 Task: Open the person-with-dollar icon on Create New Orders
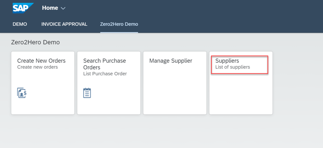click(x=22, y=93)
